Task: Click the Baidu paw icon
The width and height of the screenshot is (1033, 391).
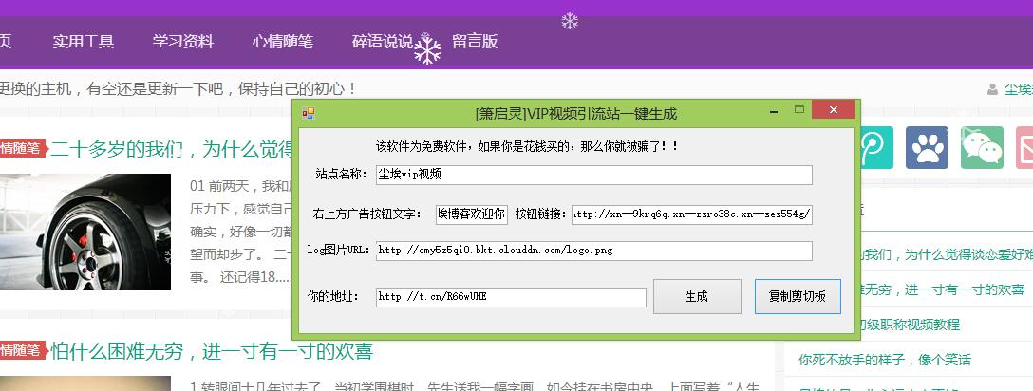Action: click(x=927, y=148)
